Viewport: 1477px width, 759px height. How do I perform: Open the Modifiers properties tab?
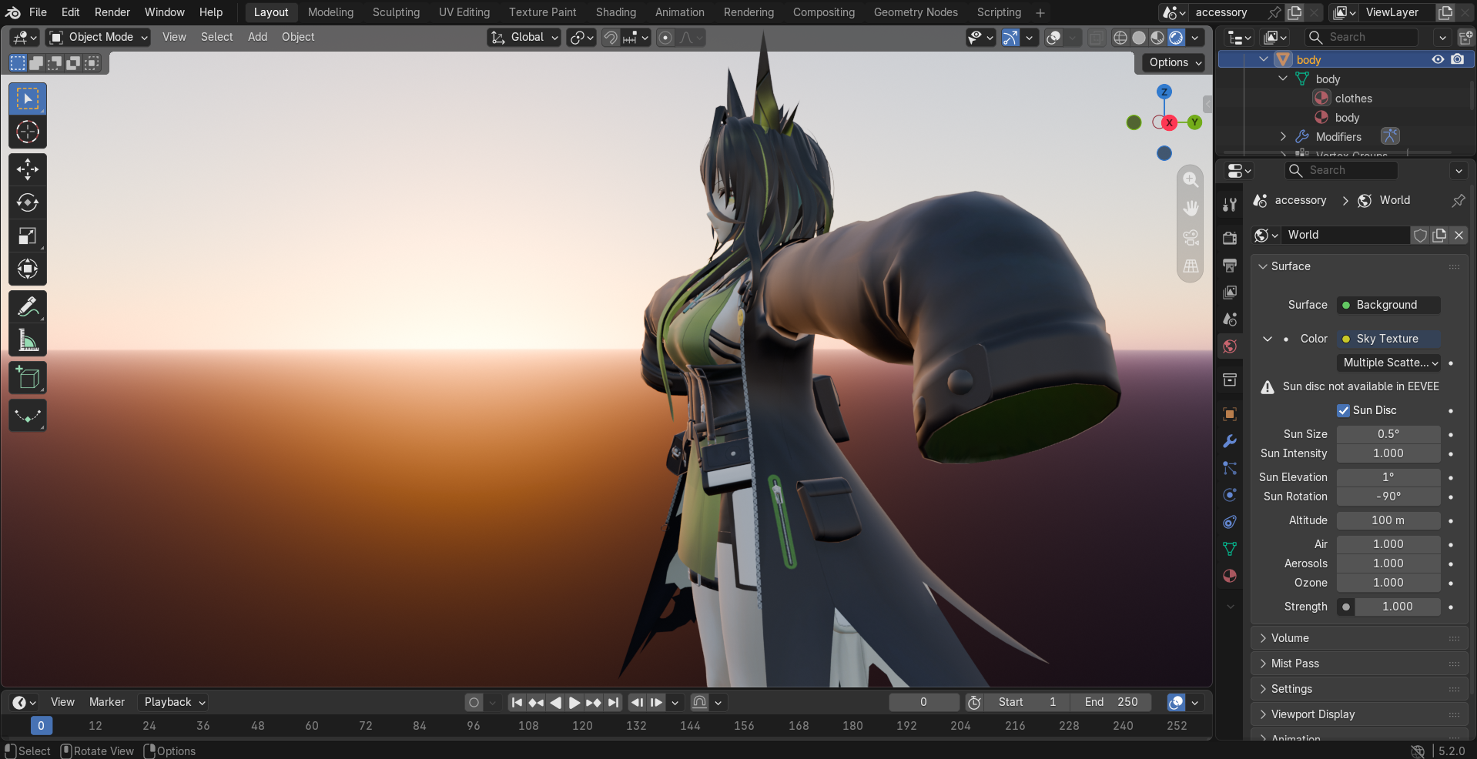tap(1230, 441)
